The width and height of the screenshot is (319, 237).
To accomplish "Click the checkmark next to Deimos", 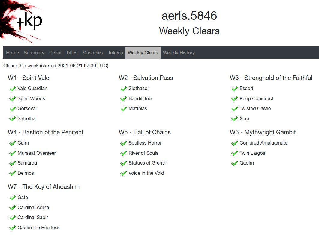I will (x=12, y=173).
